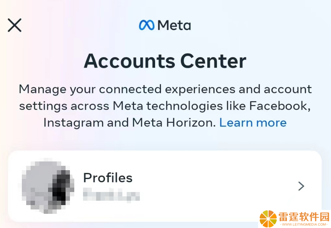Open the Profiles label
Image resolution: width=331 pixels, height=228 pixels.
[108, 178]
